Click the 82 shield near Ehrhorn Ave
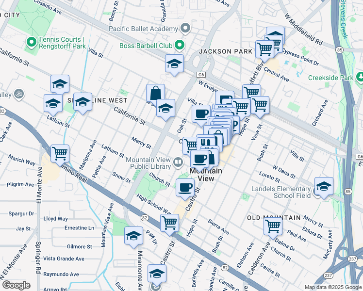 tap(225, 268)
